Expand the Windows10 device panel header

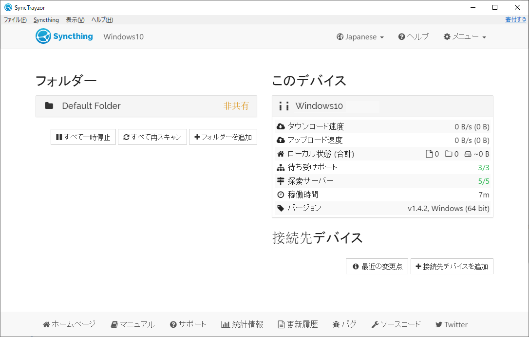[382, 106]
